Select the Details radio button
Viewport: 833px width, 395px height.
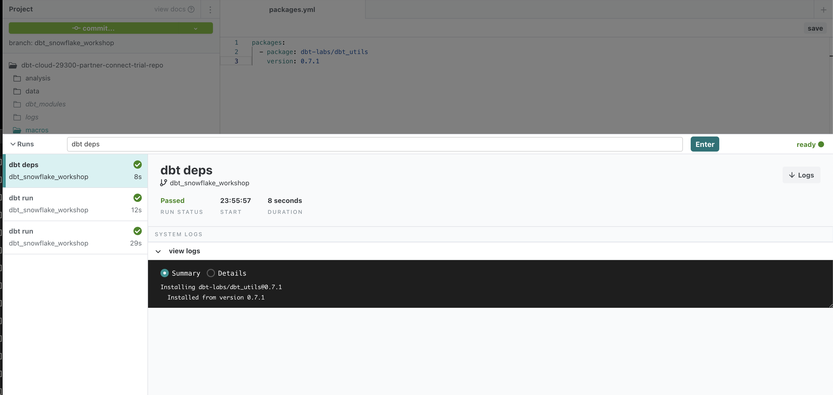pyautogui.click(x=211, y=273)
